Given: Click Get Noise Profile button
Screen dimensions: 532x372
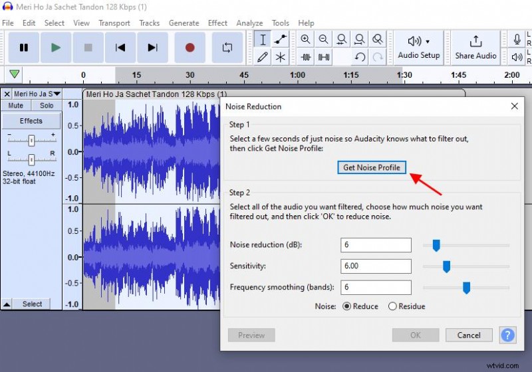Looking at the screenshot, I should 372,167.
